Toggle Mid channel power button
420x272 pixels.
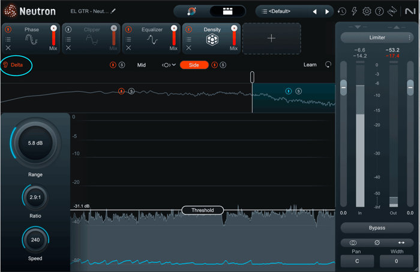(113, 65)
